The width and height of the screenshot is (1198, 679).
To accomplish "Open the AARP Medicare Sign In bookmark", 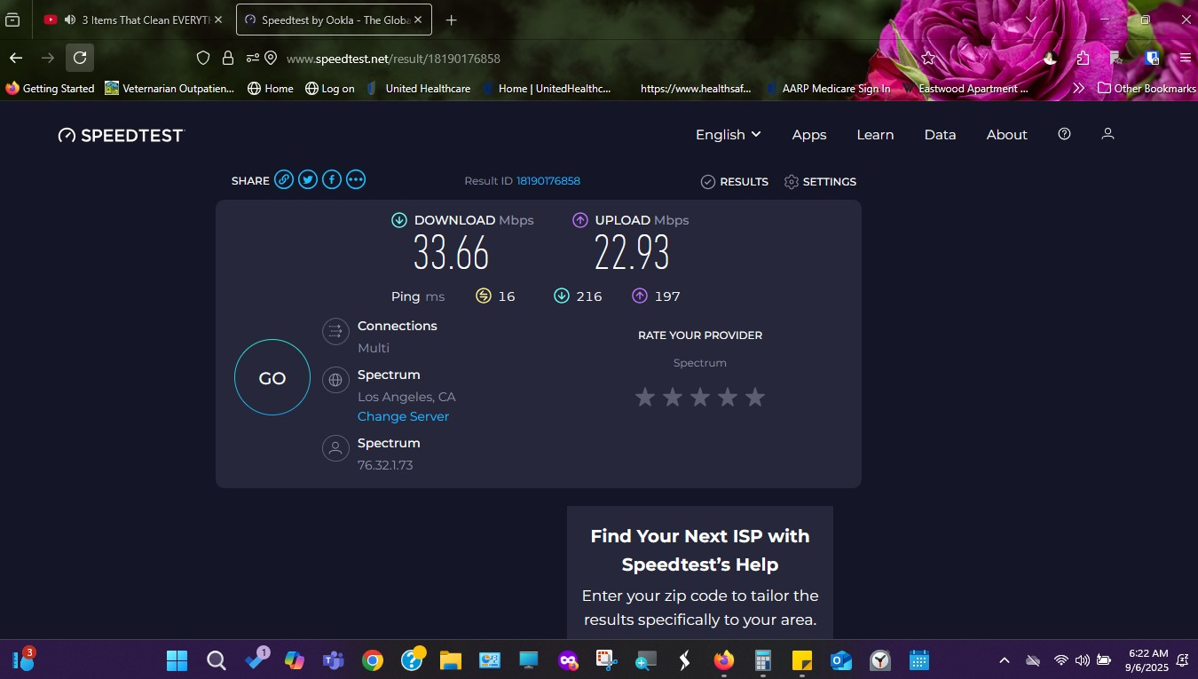I will point(828,88).
